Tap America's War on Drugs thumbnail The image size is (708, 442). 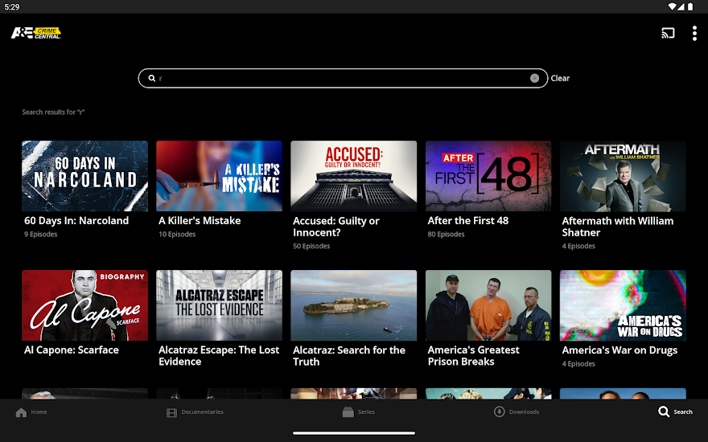pyautogui.click(x=623, y=305)
